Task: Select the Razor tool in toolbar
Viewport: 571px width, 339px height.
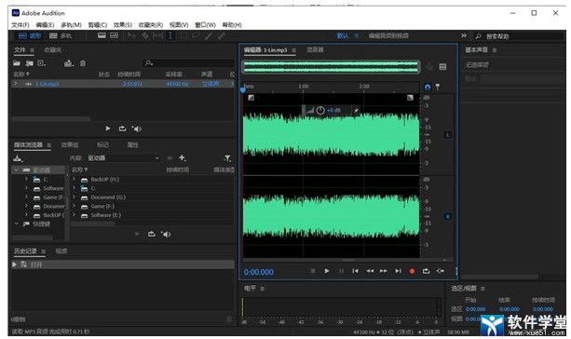Action: [145, 35]
